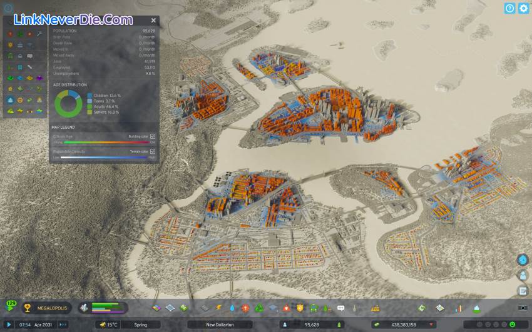The width and height of the screenshot is (532, 332).
Task: Select the Electricity lightning bolt tool
Action: [219, 308]
